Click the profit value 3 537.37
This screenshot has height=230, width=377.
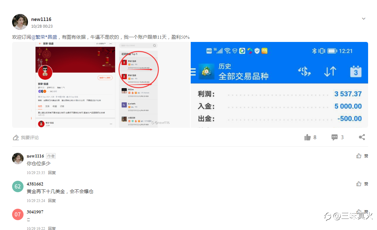point(348,94)
